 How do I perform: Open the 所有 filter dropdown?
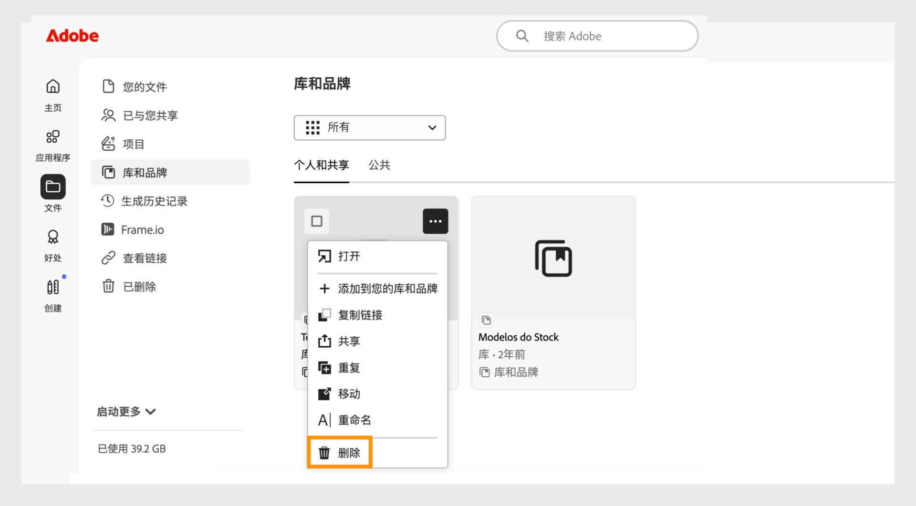370,127
